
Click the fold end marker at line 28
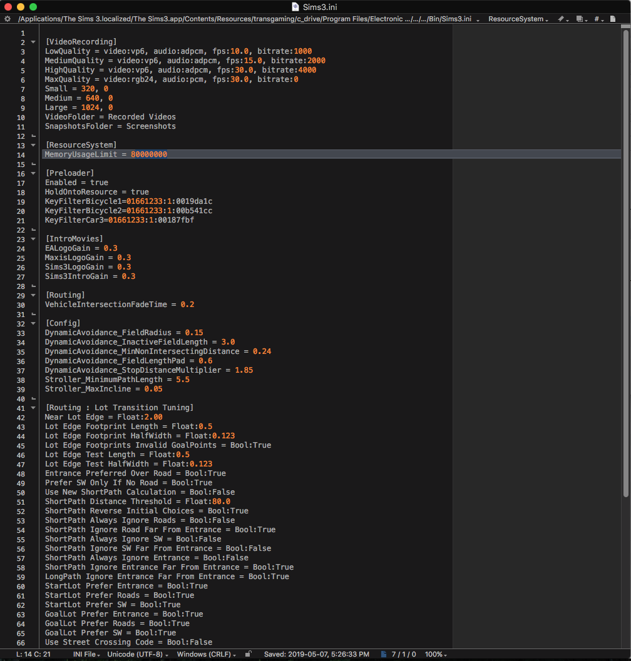coord(33,286)
